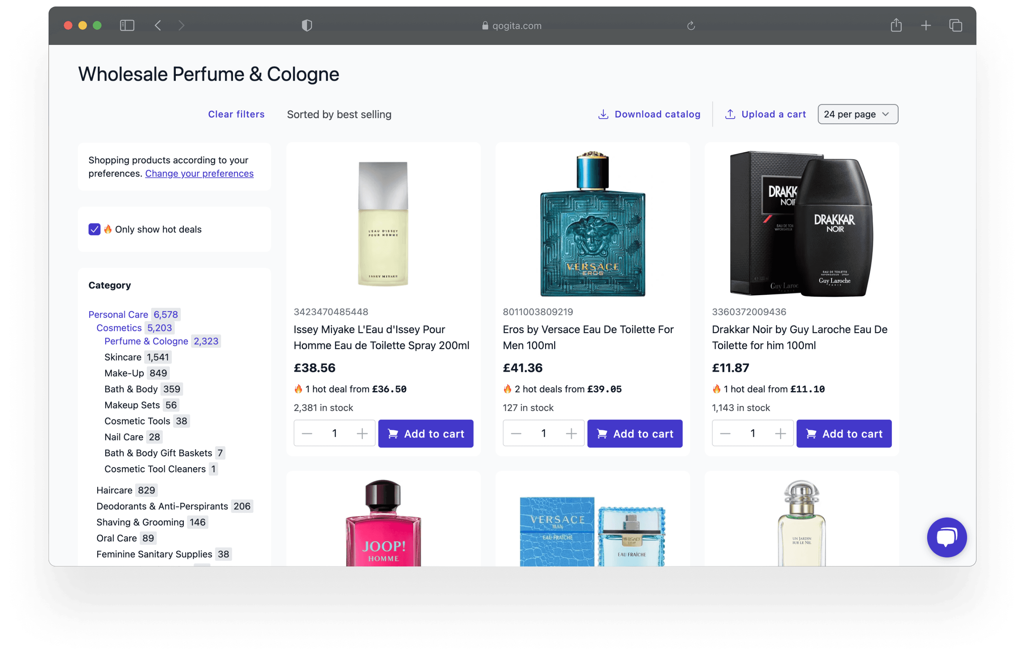Click Clear filters
Screen dimensions: 1025x657
click(236, 114)
